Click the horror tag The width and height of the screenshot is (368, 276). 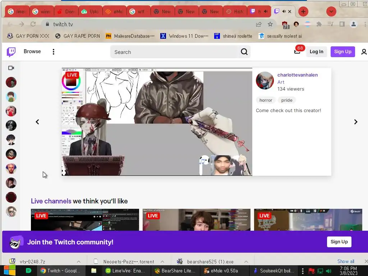coord(266,100)
